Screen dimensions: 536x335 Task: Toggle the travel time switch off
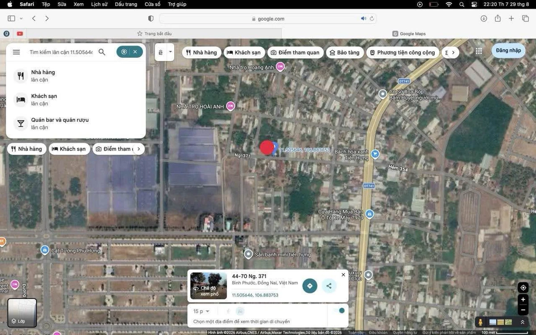(x=339, y=311)
